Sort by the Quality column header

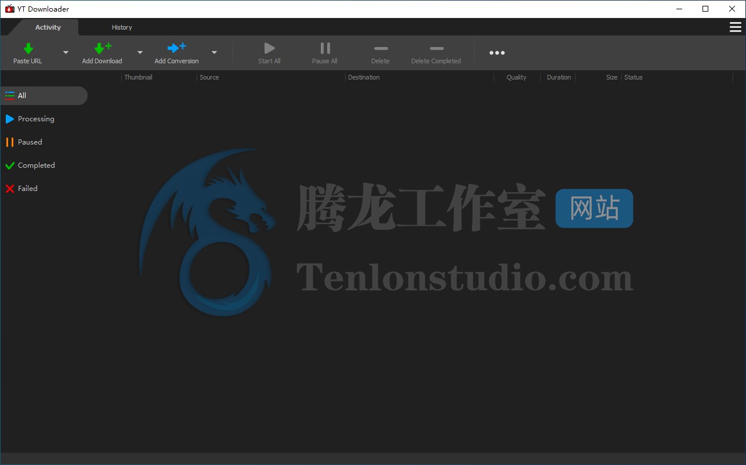pos(517,77)
